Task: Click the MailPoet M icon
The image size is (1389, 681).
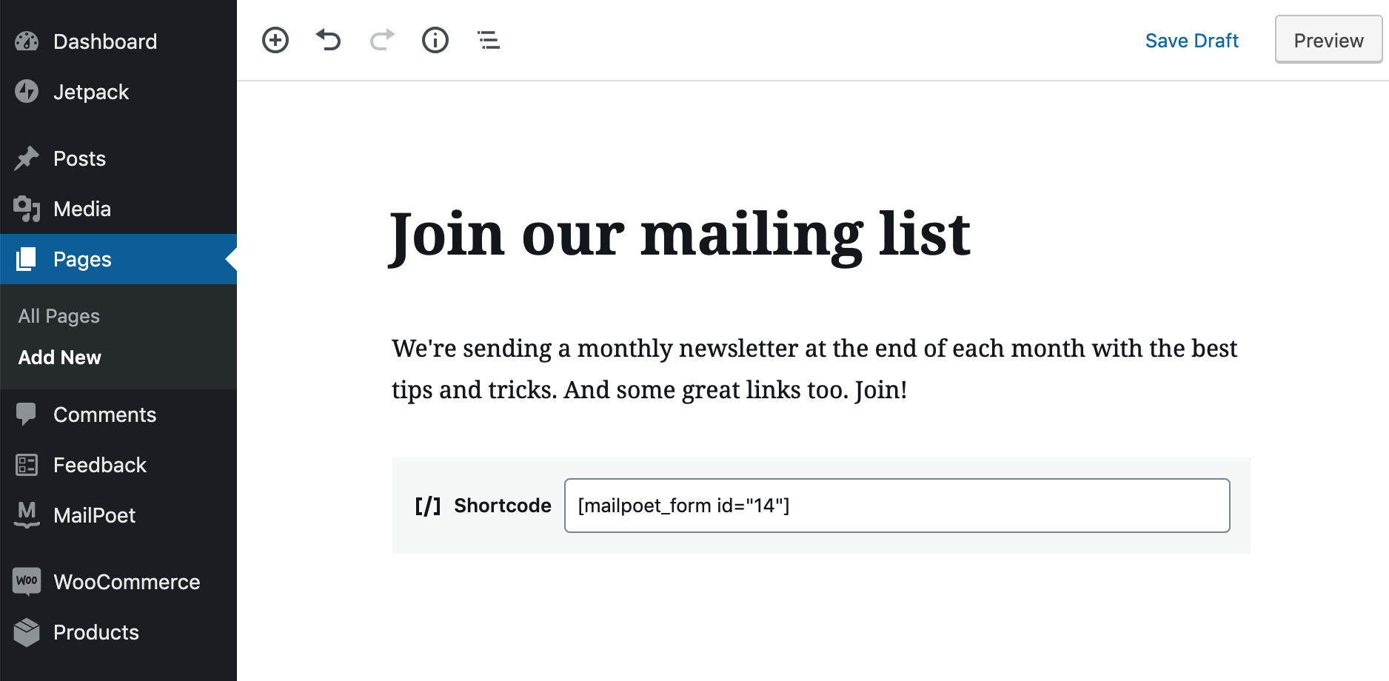Action: click(x=27, y=515)
